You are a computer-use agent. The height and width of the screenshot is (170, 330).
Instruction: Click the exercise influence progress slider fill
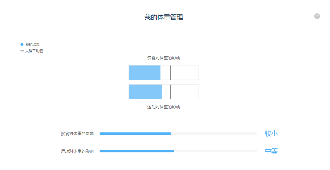136,151
